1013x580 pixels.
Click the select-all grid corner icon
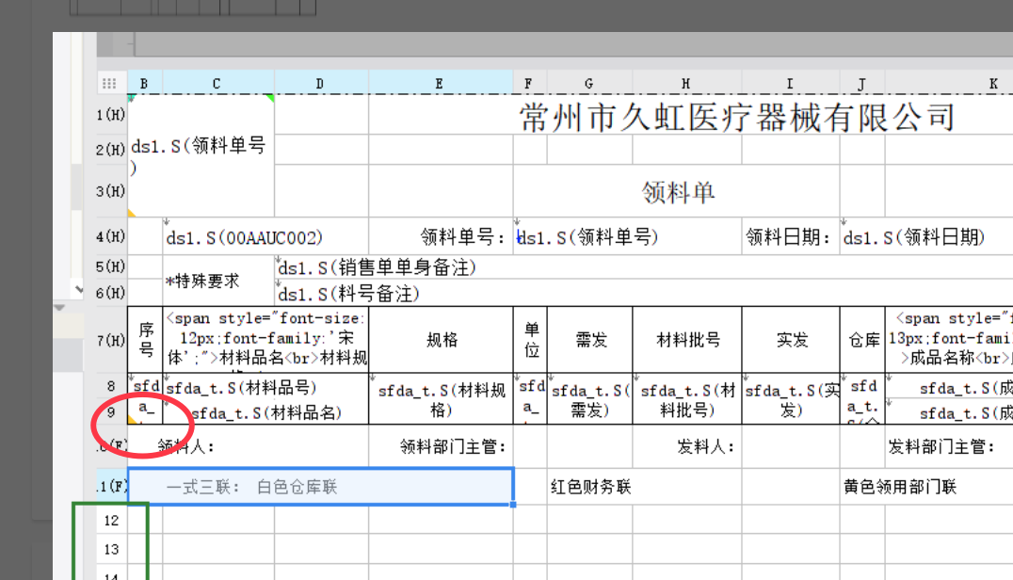109,83
